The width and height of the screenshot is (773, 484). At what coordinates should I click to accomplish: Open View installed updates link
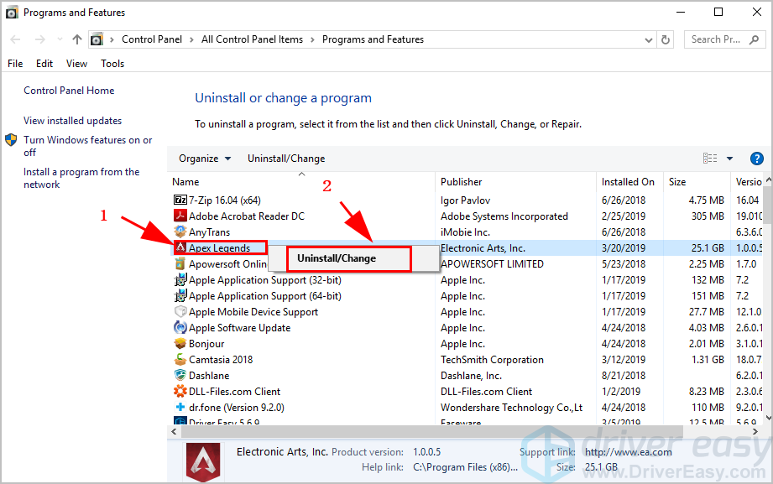tap(72, 121)
